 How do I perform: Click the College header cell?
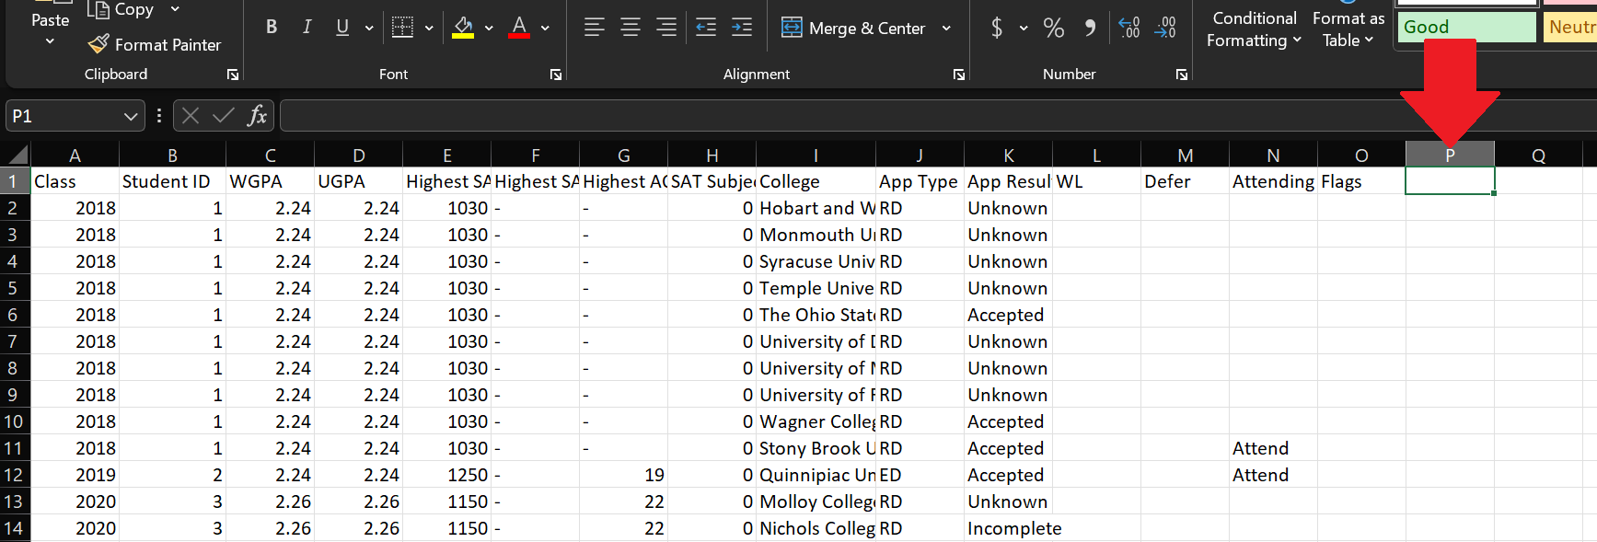(816, 181)
